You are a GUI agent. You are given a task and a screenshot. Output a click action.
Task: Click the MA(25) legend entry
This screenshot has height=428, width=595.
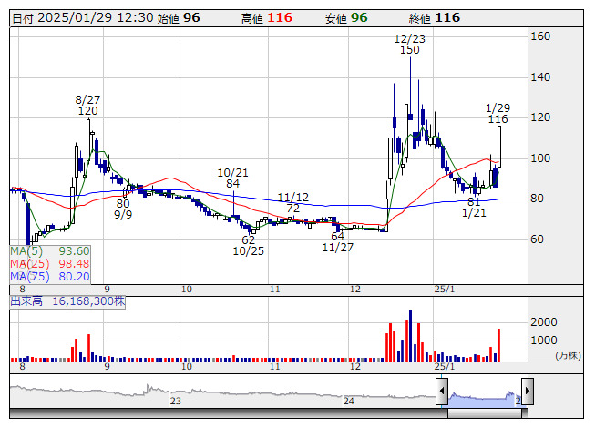pyautogui.click(x=50, y=263)
